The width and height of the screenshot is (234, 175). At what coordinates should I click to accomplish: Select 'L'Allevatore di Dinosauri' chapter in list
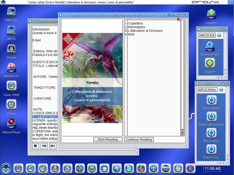(145, 31)
